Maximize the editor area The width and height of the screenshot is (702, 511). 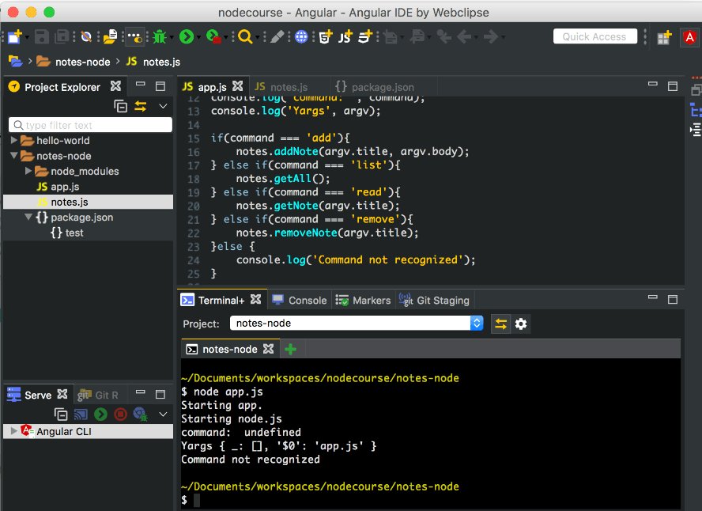point(673,86)
